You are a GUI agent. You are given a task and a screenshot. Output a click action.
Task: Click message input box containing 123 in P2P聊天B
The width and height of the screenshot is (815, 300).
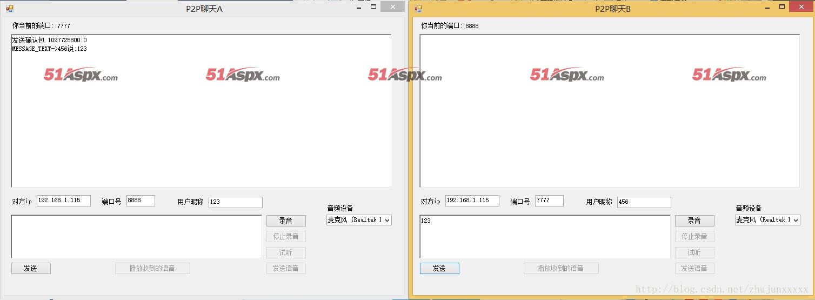point(545,237)
